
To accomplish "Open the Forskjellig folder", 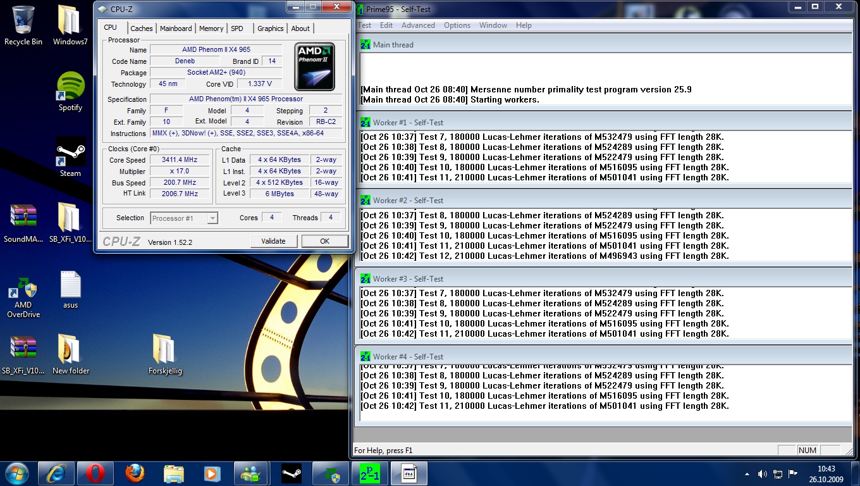I will (x=165, y=354).
